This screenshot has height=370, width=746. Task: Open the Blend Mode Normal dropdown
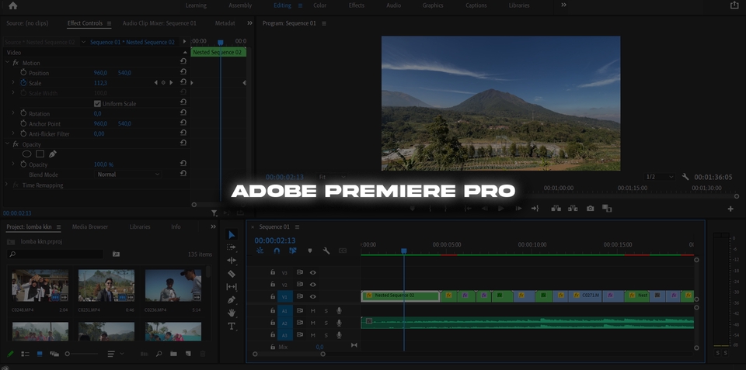coord(127,175)
